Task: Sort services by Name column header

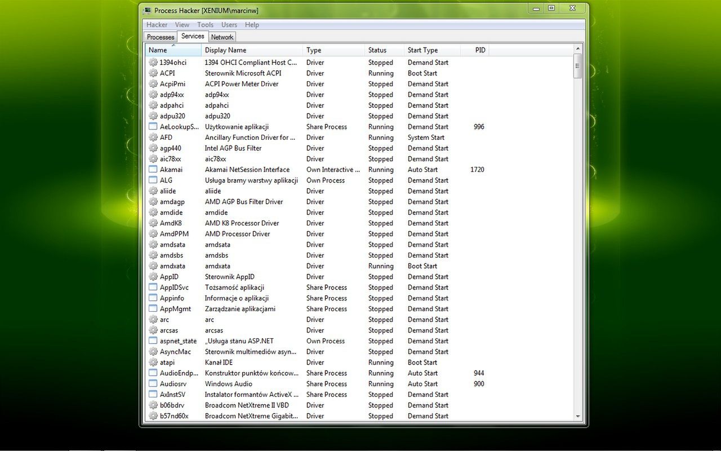Action: point(173,50)
